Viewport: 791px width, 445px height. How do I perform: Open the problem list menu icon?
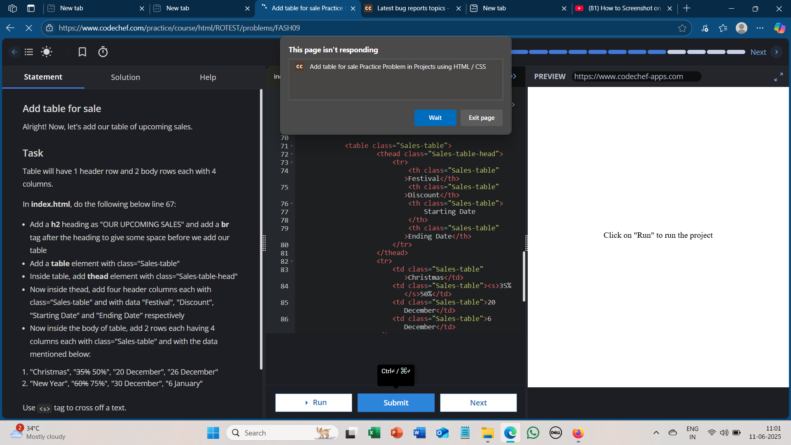(29, 52)
